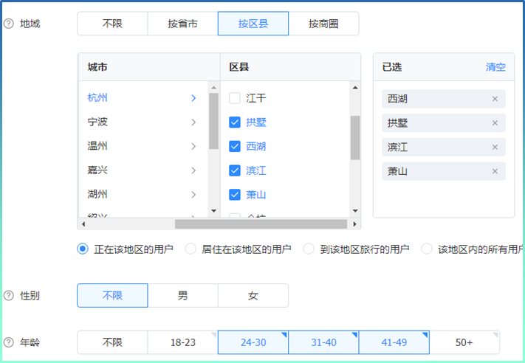Viewport: 525px width, 363px height.
Task: Deselect the 31-40 age range
Action: coord(323,342)
